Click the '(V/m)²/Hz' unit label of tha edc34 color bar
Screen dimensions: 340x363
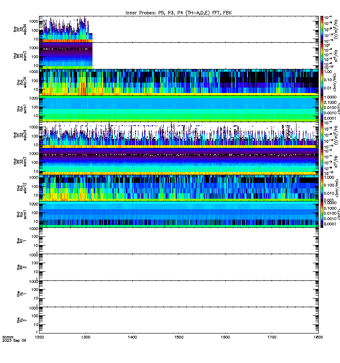coord(336,30)
